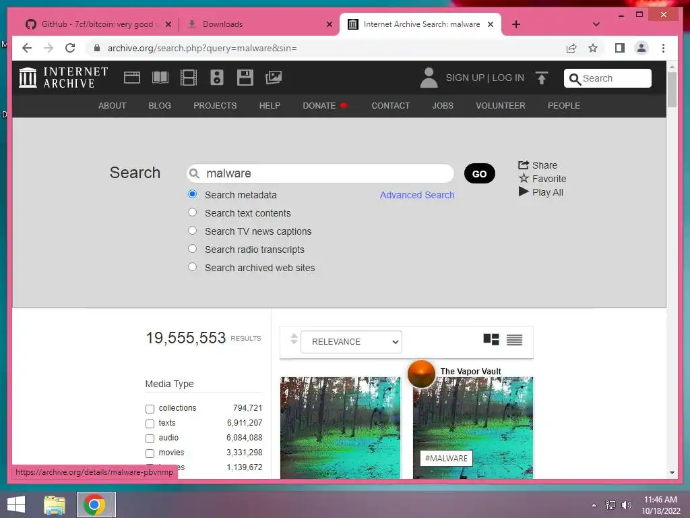Click LOG IN link
Viewport: 690px width, 518px height.
point(508,78)
